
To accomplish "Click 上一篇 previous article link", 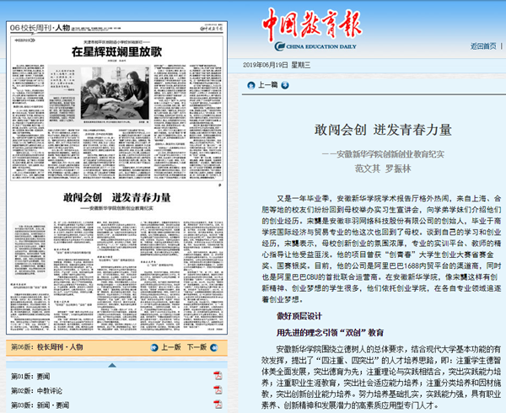I will [x=267, y=85].
